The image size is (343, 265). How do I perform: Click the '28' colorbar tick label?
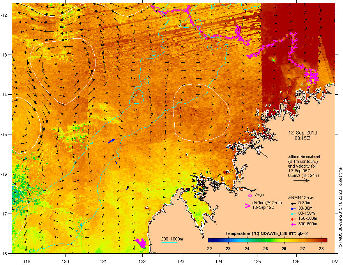(x=321, y=249)
